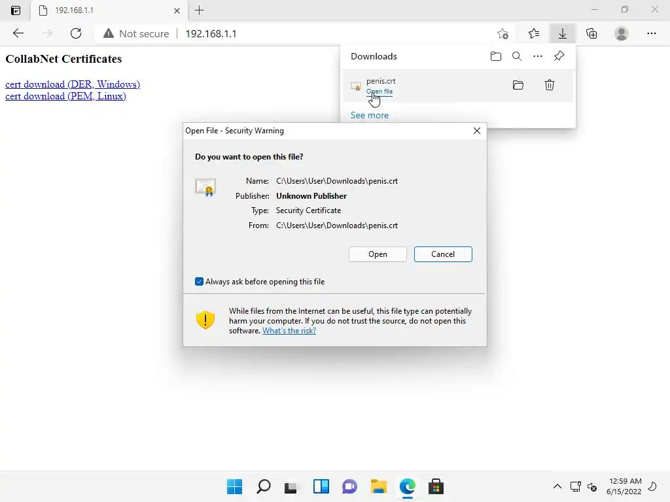Click the Refresh page icon
The image size is (670, 502).
[x=76, y=33]
